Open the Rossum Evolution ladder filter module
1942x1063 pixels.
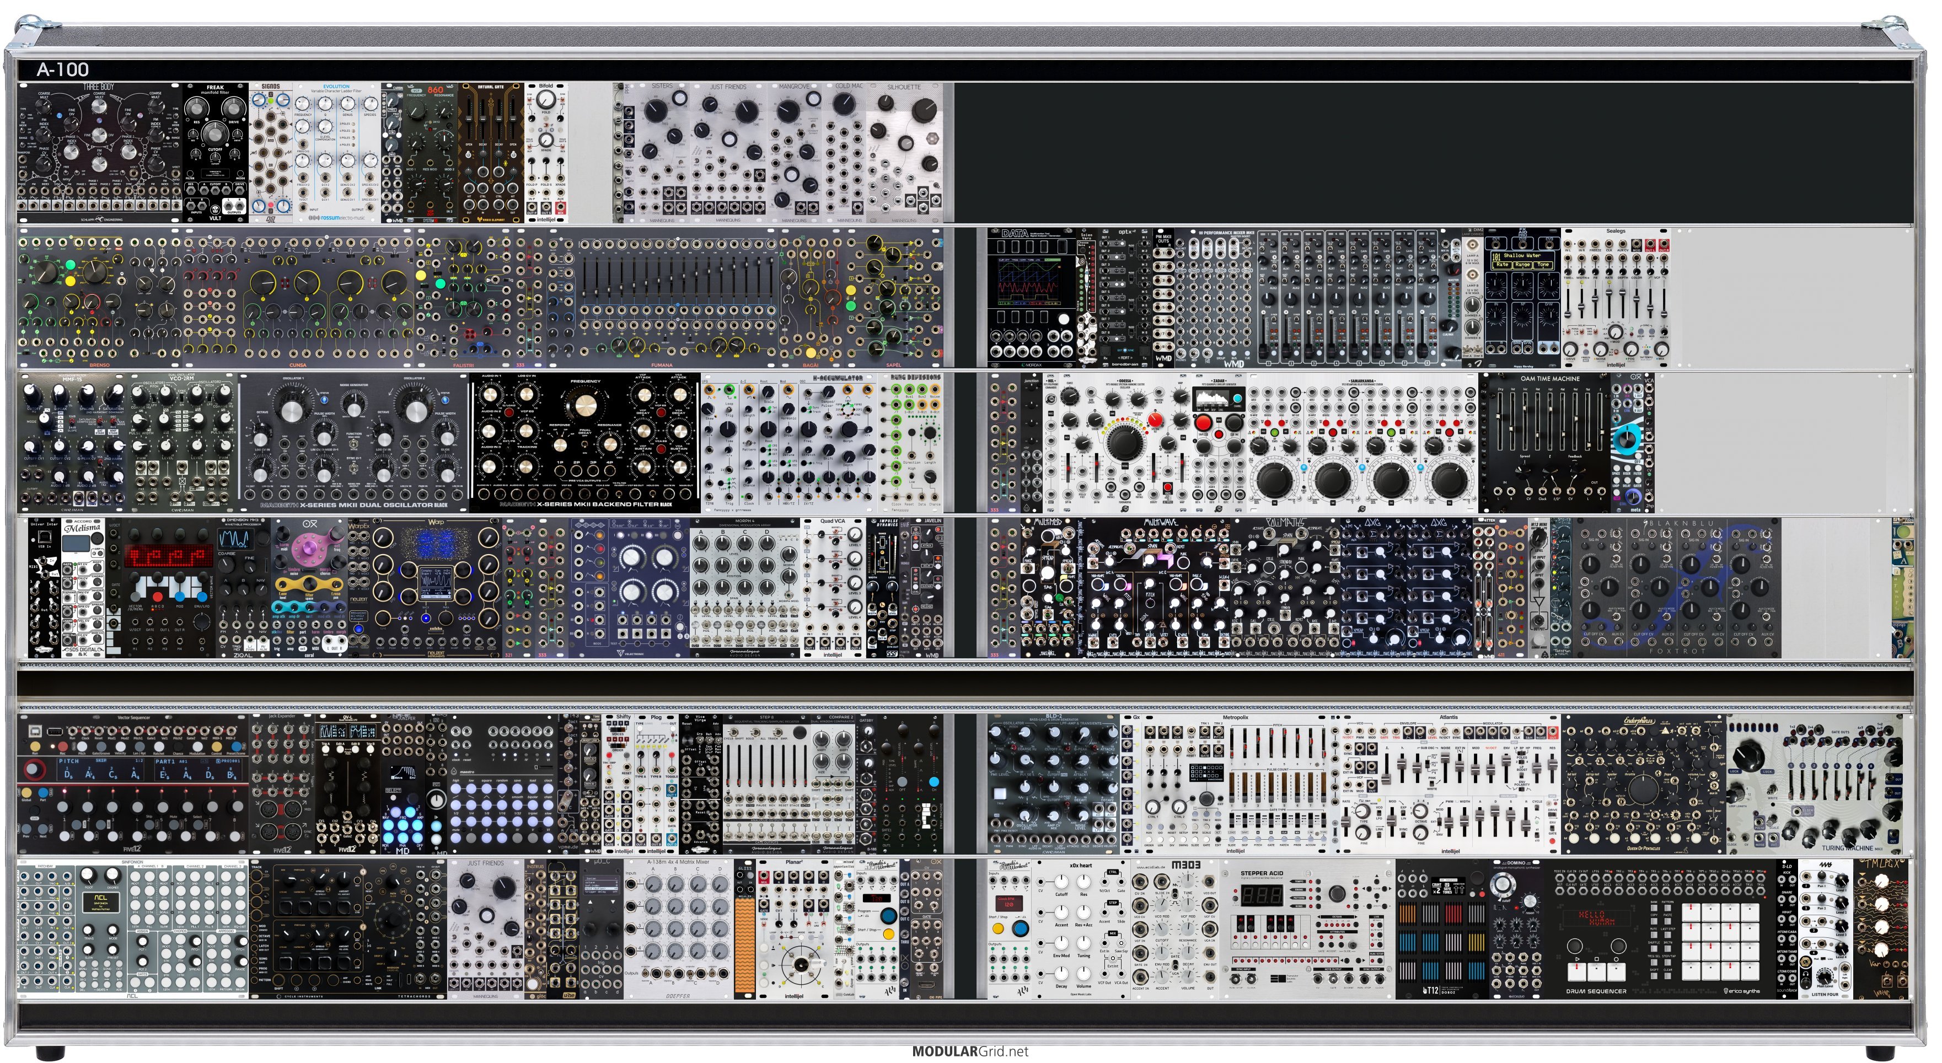(x=336, y=153)
